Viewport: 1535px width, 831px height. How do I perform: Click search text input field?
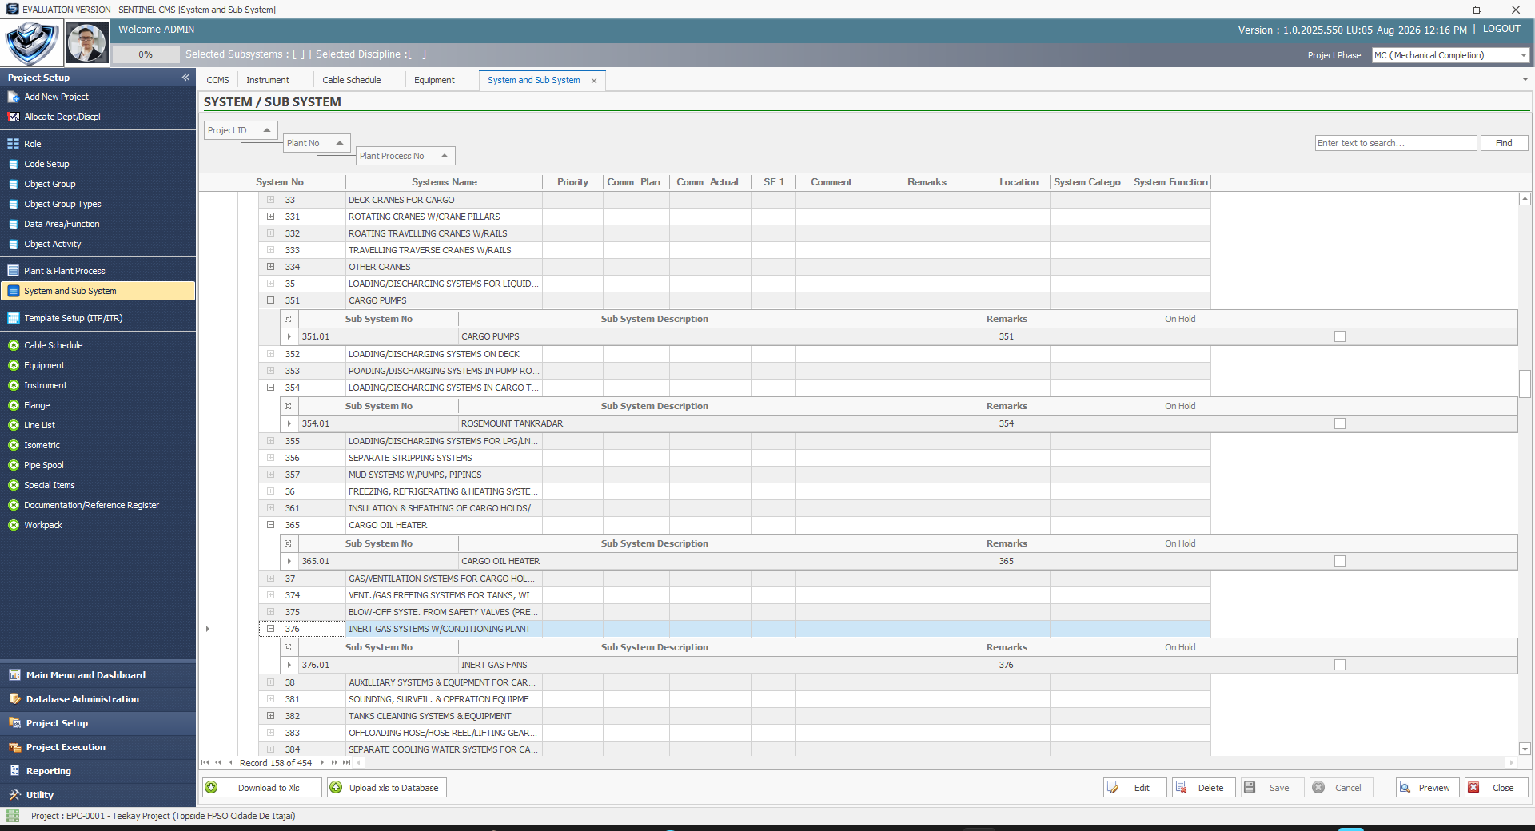1395,143
